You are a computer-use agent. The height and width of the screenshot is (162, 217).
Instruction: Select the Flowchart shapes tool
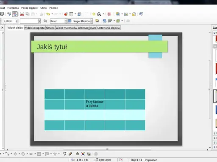pos(39,154)
